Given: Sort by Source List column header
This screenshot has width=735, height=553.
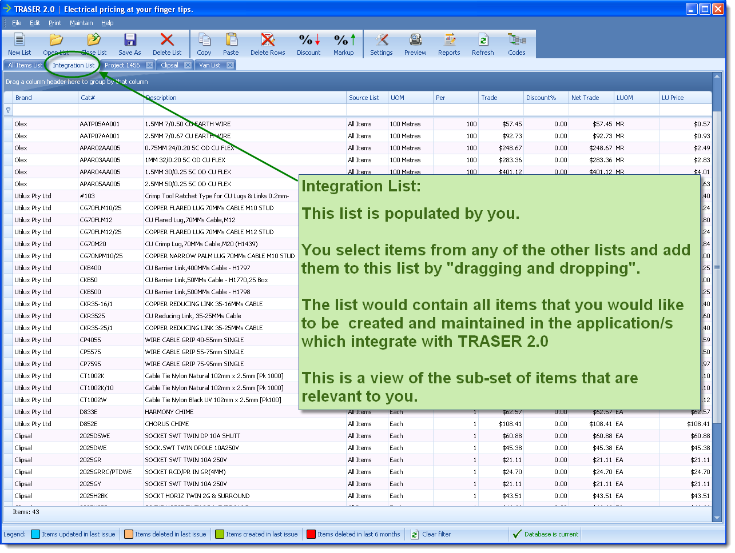Looking at the screenshot, I should point(367,98).
